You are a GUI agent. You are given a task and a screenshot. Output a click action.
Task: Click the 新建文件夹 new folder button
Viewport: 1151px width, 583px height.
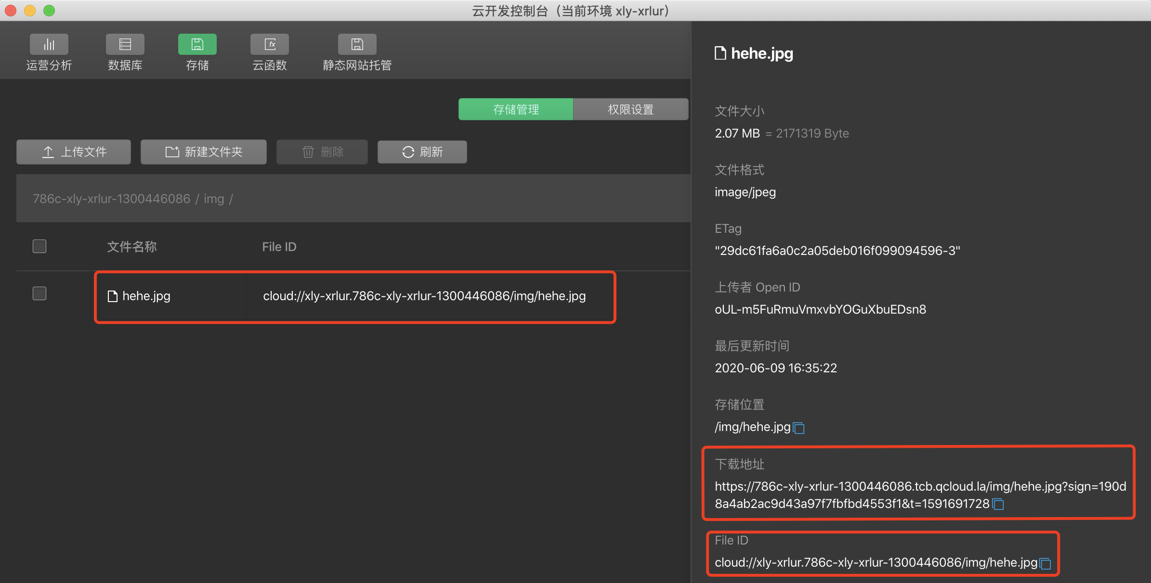203,152
